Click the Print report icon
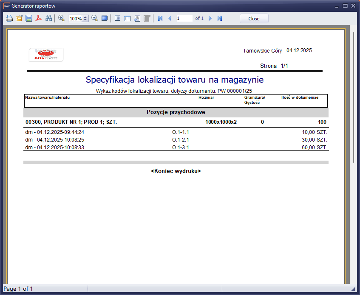The width and height of the screenshot is (360, 295). [9, 19]
